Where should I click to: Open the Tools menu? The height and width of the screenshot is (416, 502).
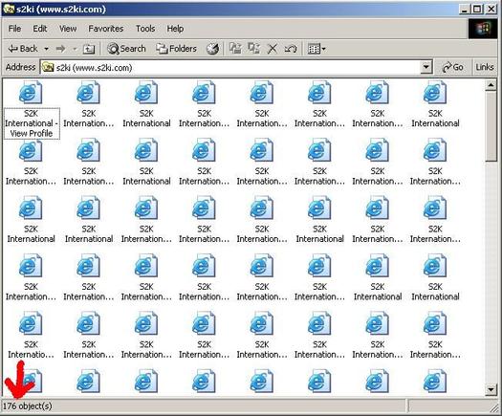pyautogui.click(x=145, y=29)
